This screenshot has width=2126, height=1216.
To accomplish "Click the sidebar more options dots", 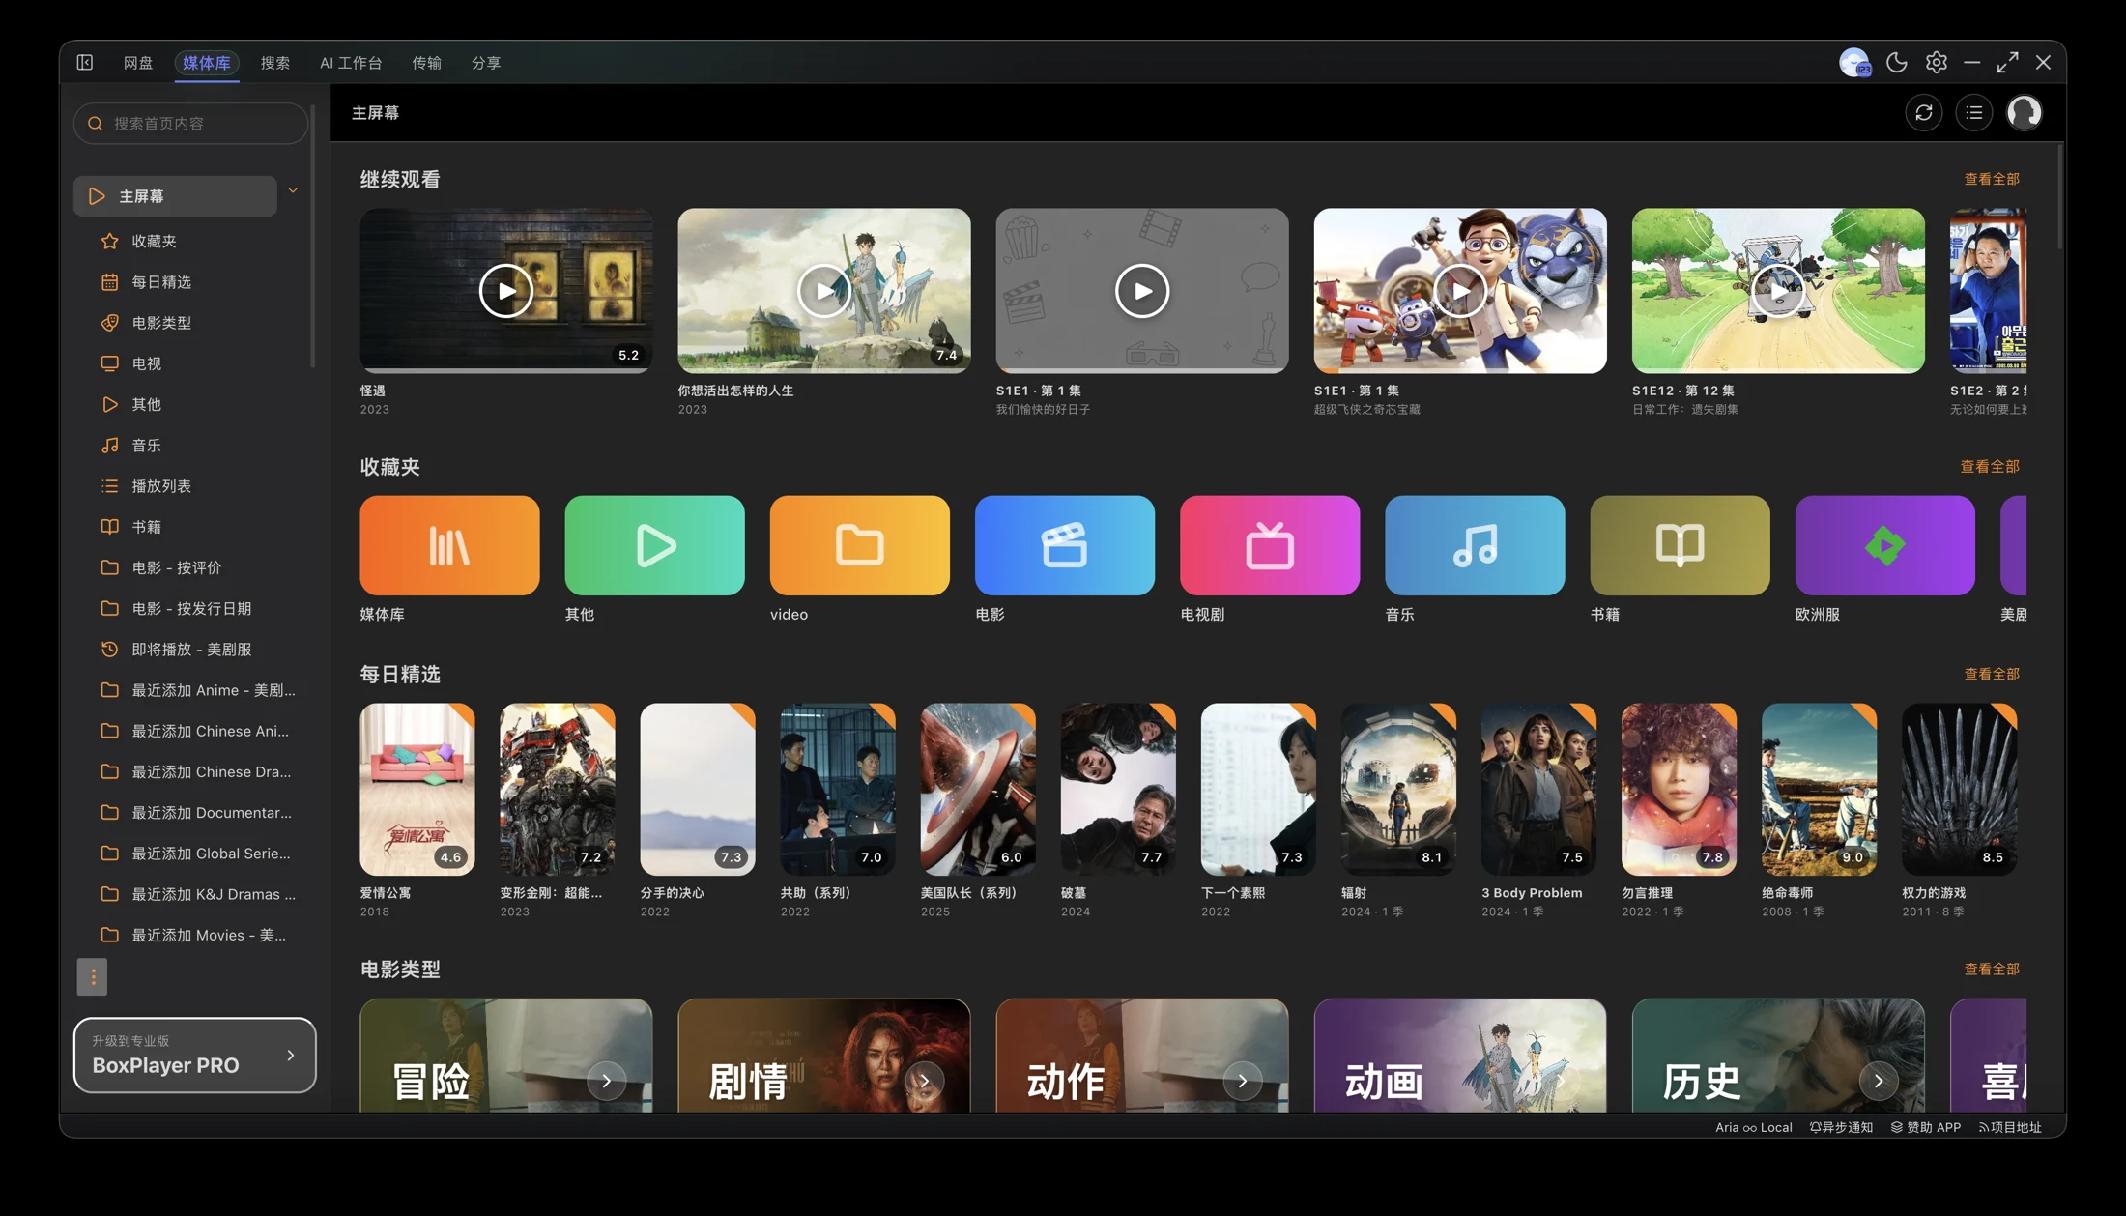I will tap(93, 976).
